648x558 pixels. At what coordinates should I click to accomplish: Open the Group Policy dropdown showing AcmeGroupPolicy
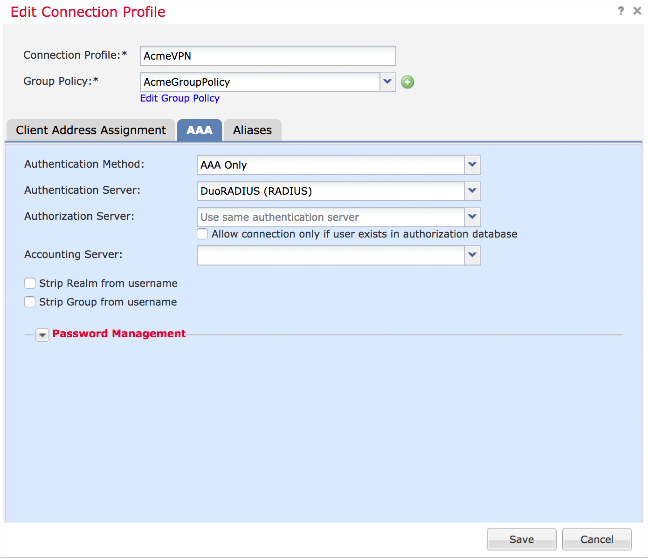387,82
